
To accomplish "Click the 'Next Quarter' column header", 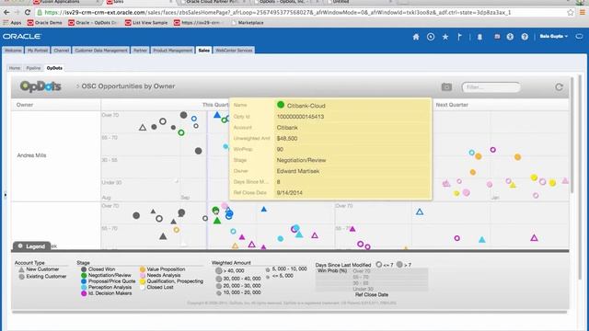I will click(452, 105).
